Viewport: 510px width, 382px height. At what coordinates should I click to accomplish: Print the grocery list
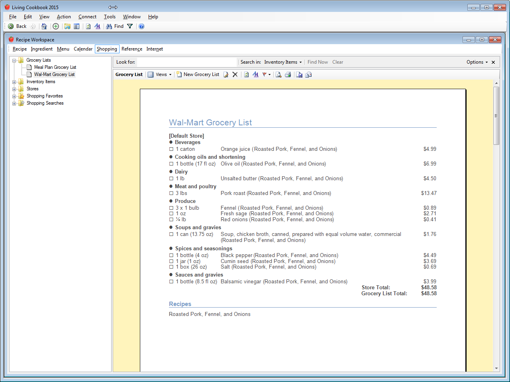click(x=288, y=74)
